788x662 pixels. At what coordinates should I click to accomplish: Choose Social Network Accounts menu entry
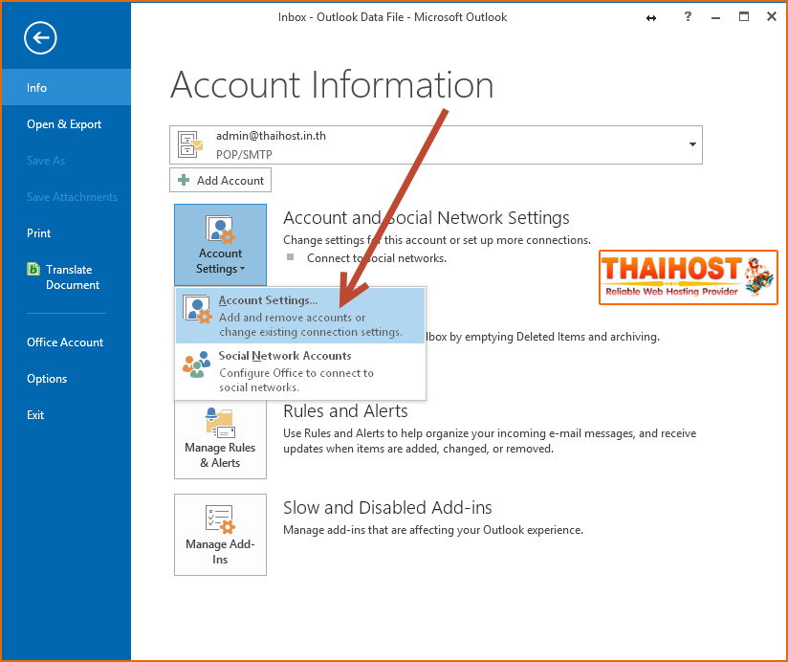(x=300, y=371)
